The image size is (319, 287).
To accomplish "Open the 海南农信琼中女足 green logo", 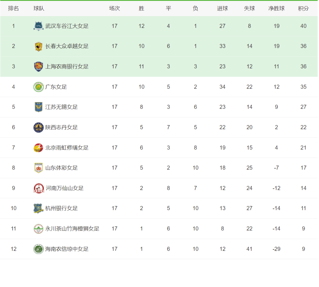I will click(x=39, y=249).
